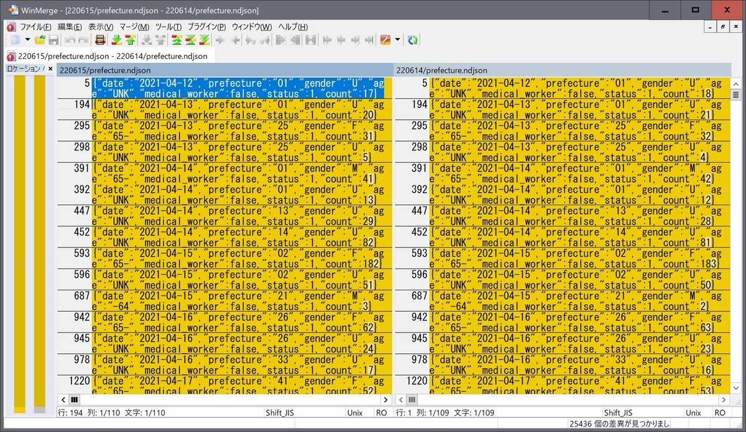
Task: Click the Undo toolbar icon
Action: 70,40
